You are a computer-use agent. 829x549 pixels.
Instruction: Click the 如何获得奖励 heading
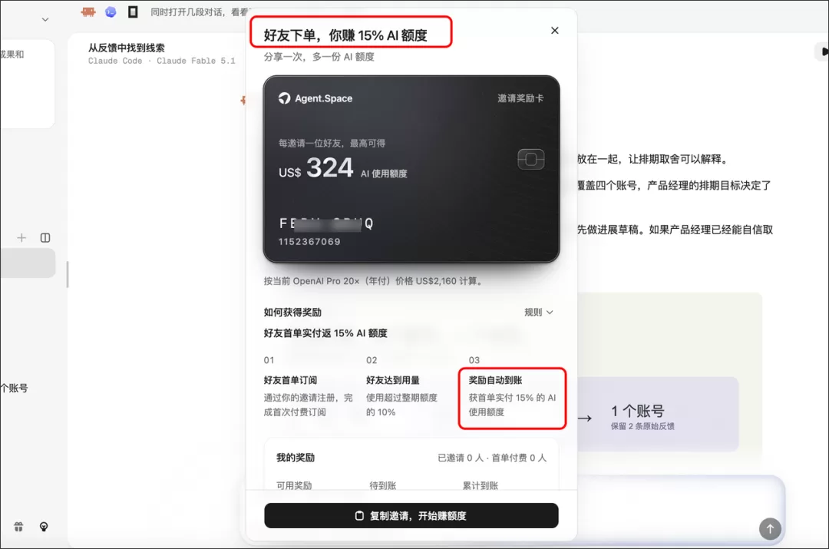(292, 312)
